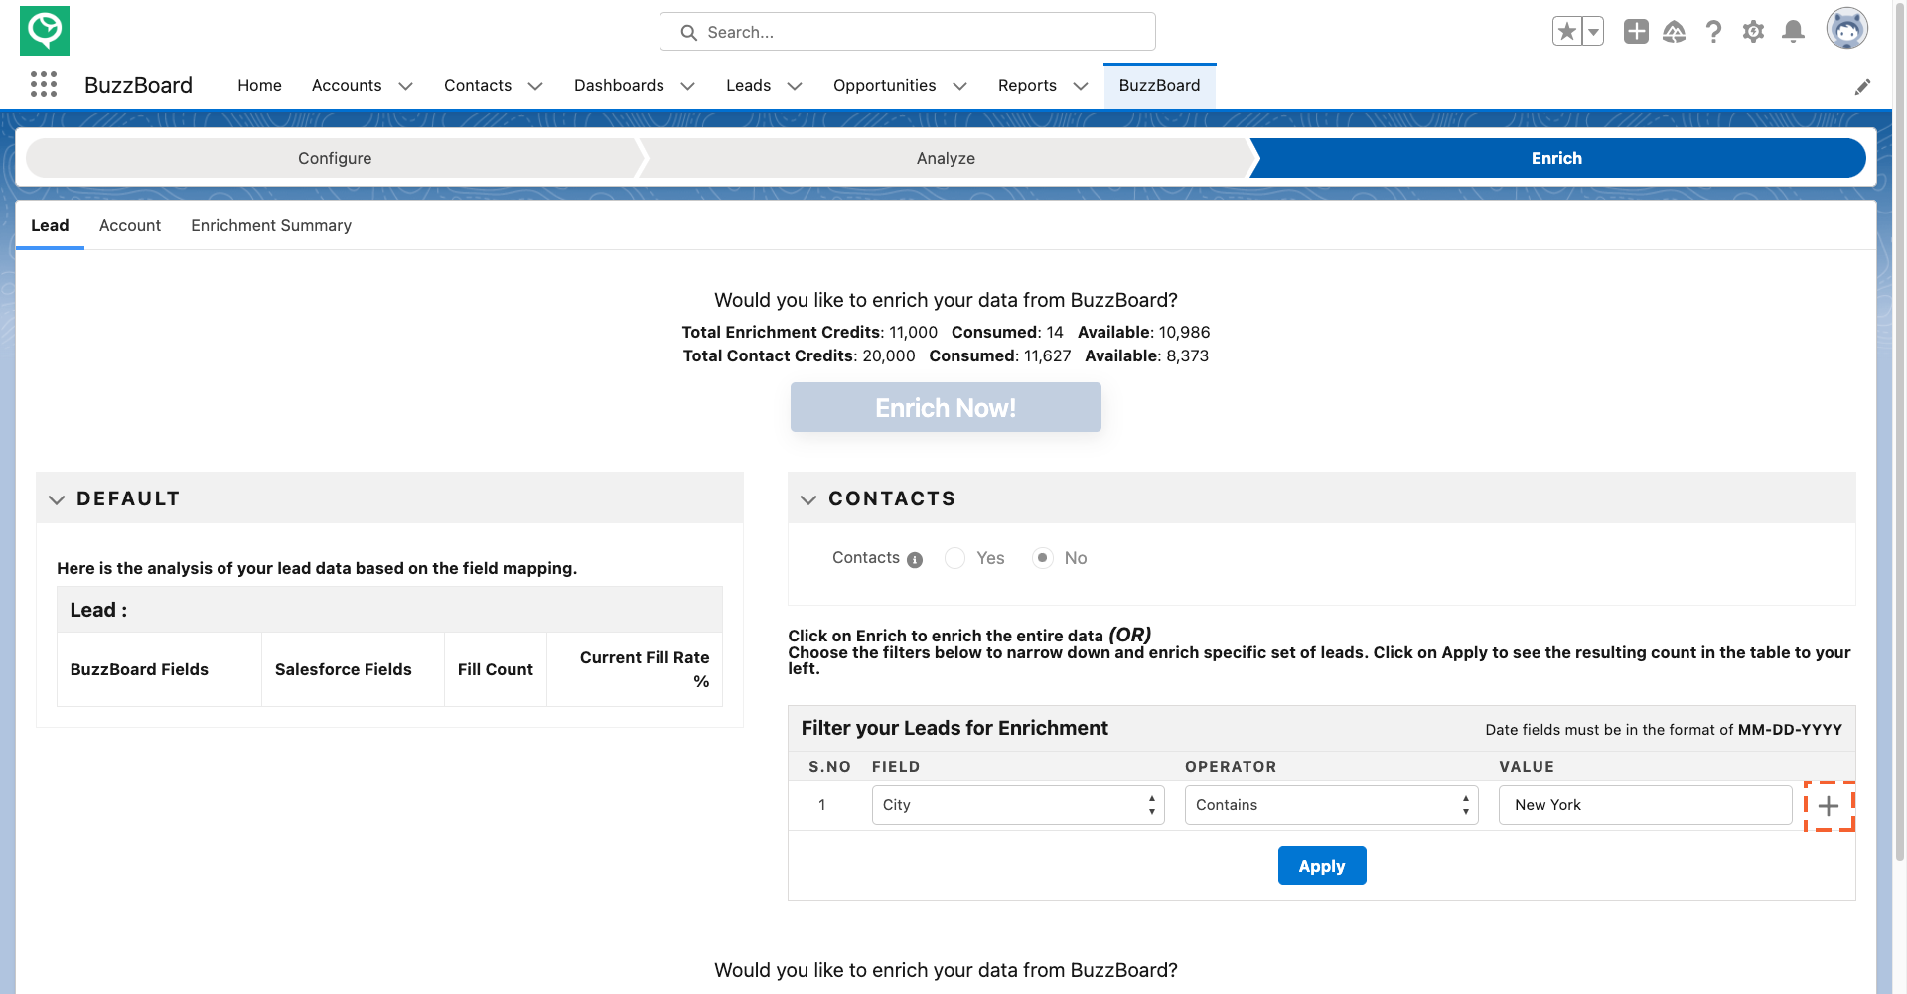Expand the Leads nav dropdown chevron
1907x994 pixels.
tap(795, 86)
